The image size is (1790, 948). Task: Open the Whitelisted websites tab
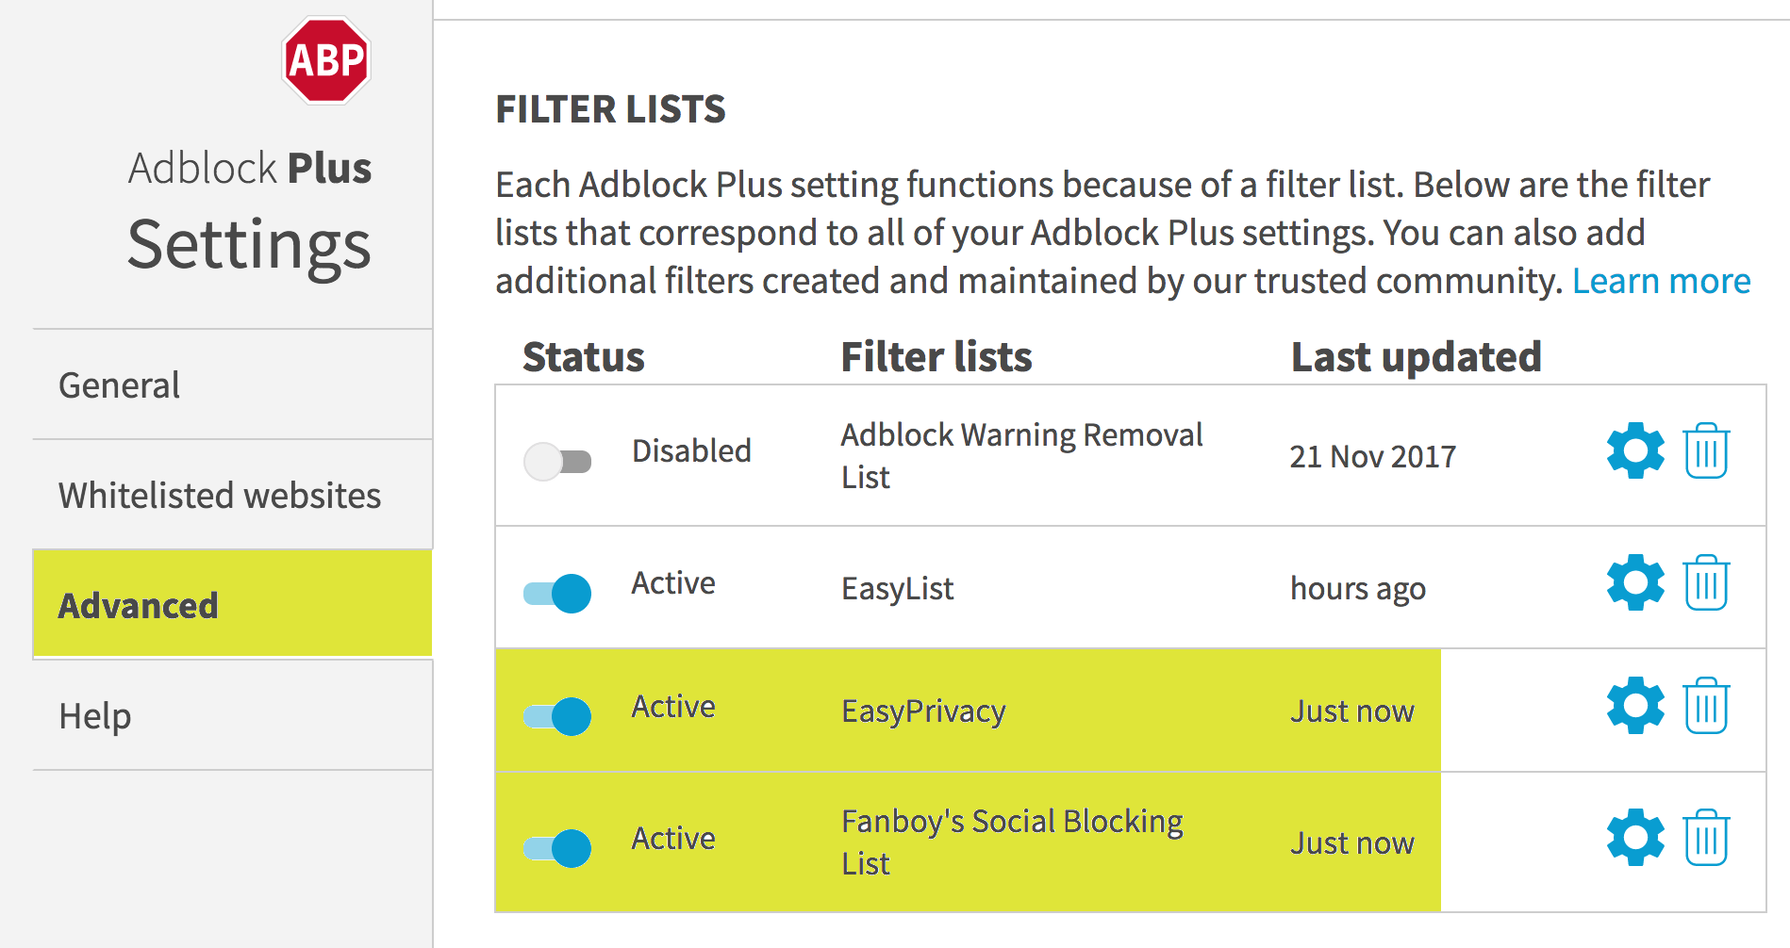click(220, 496)
